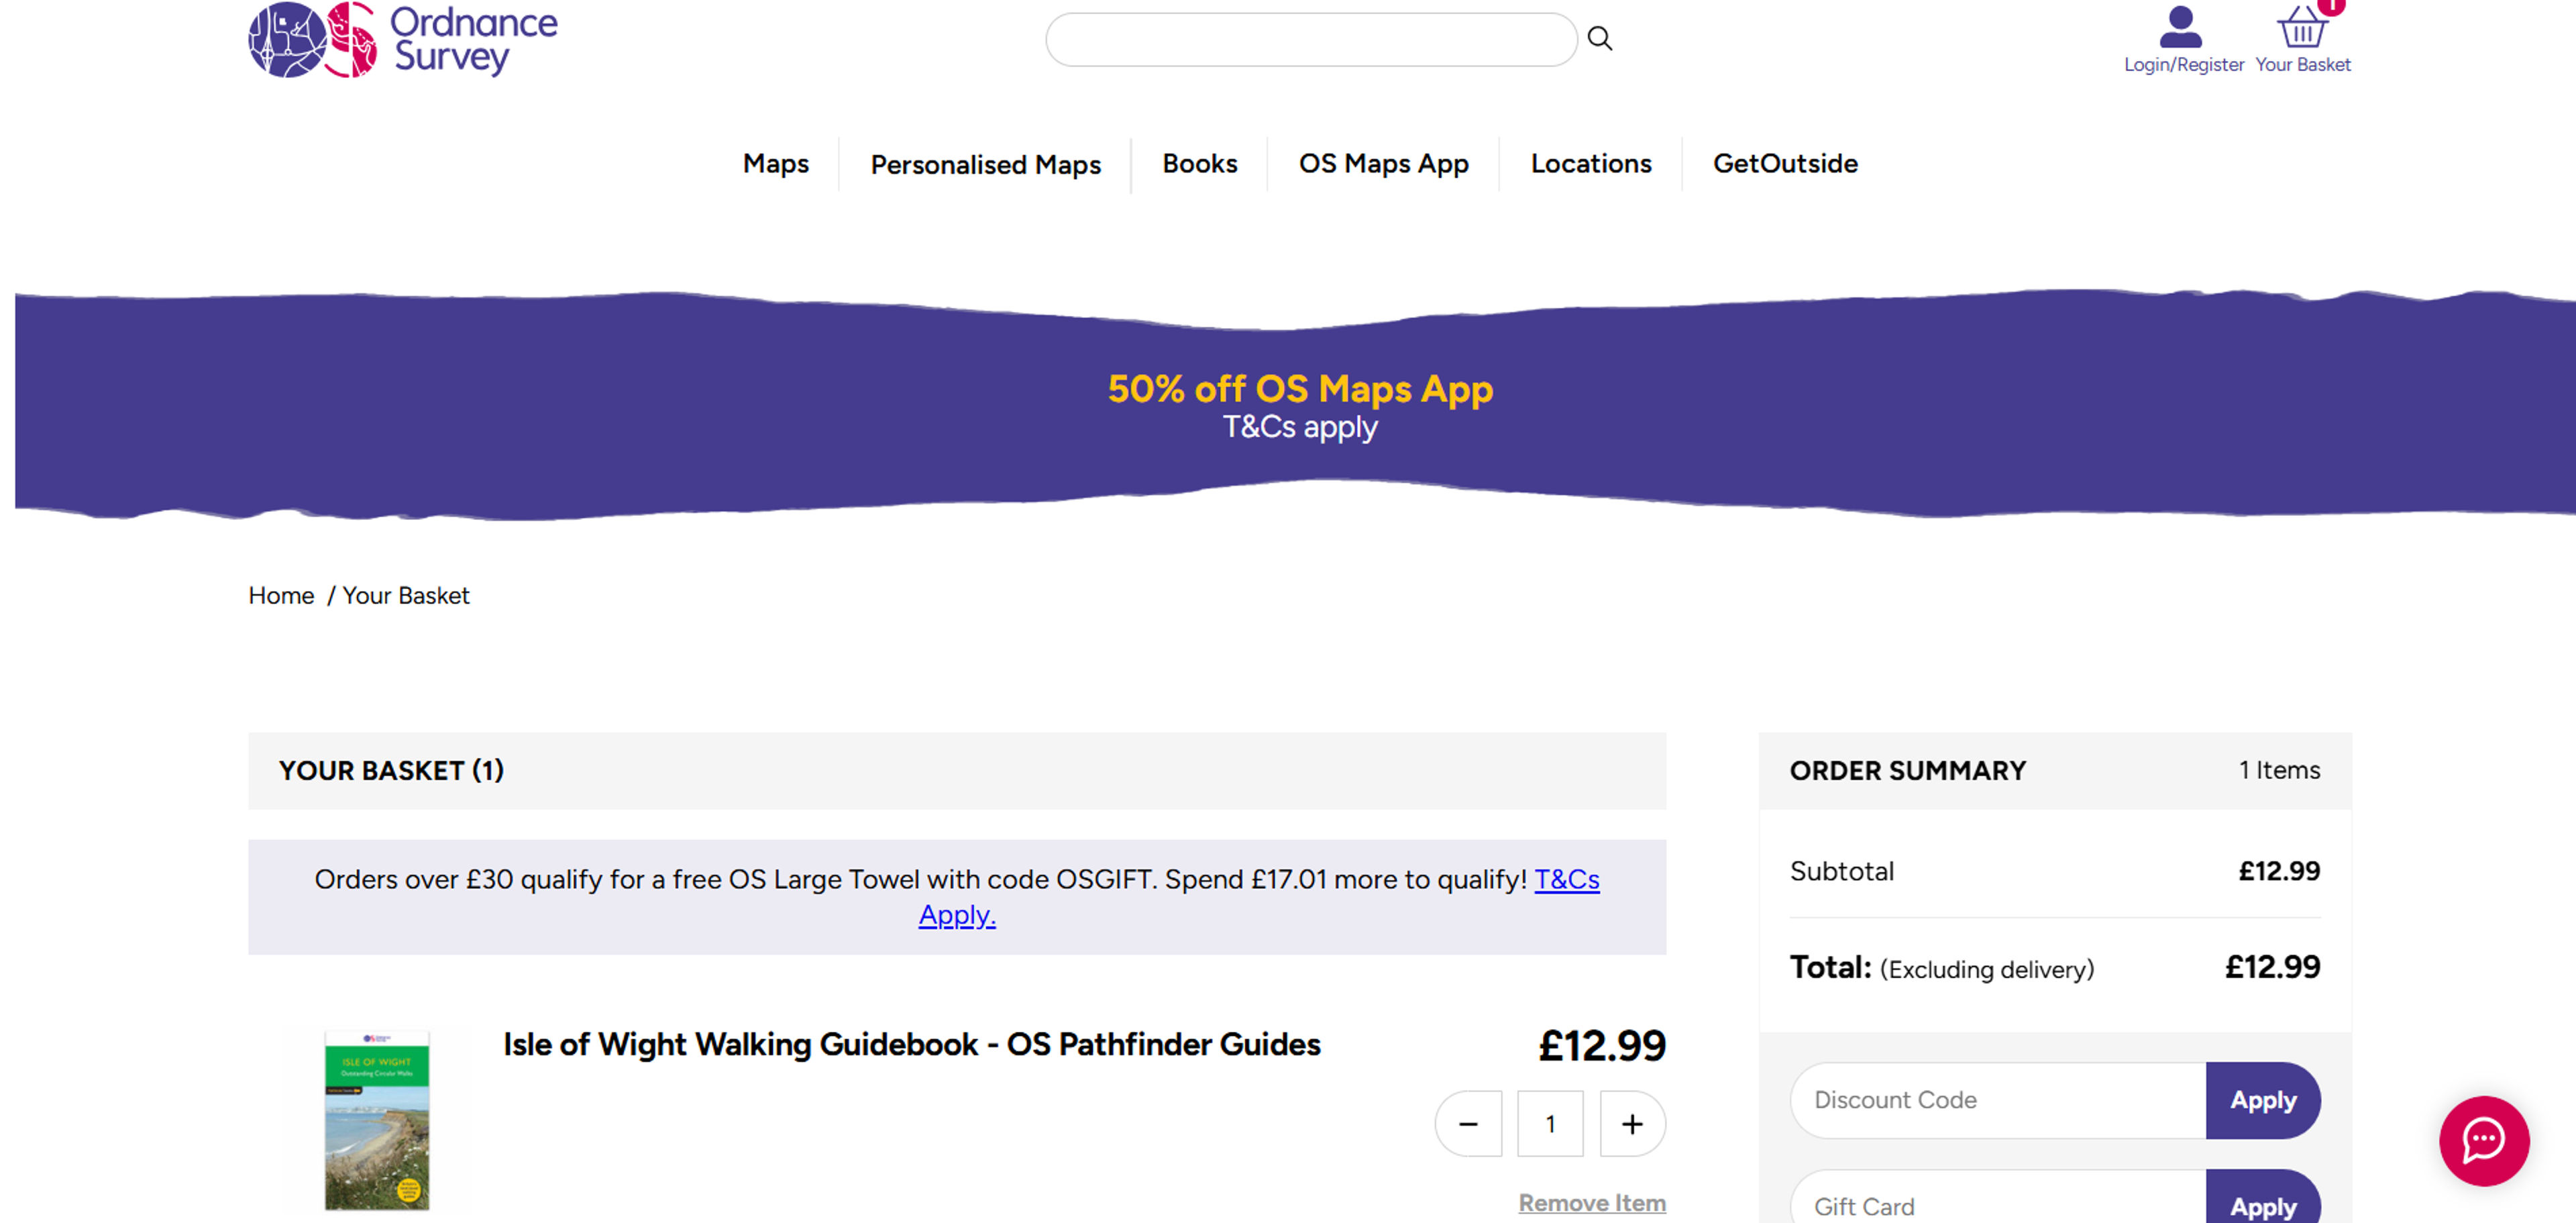Click Your Basket breadcrumb

click(406, 596)
